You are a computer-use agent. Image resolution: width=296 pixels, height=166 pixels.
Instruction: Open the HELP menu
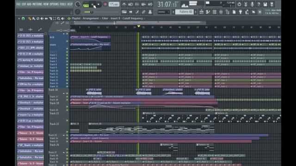[70, 4]
